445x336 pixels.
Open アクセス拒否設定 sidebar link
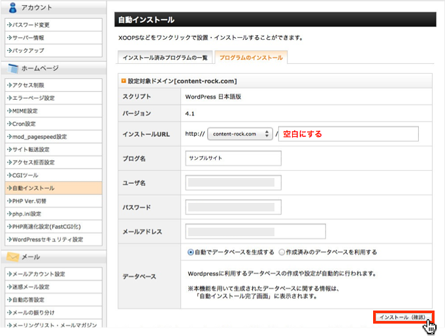[54, 162]
